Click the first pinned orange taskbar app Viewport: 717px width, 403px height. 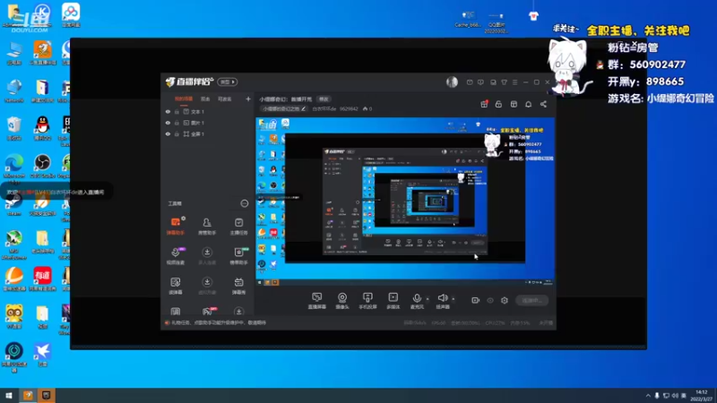coord(28,395)
